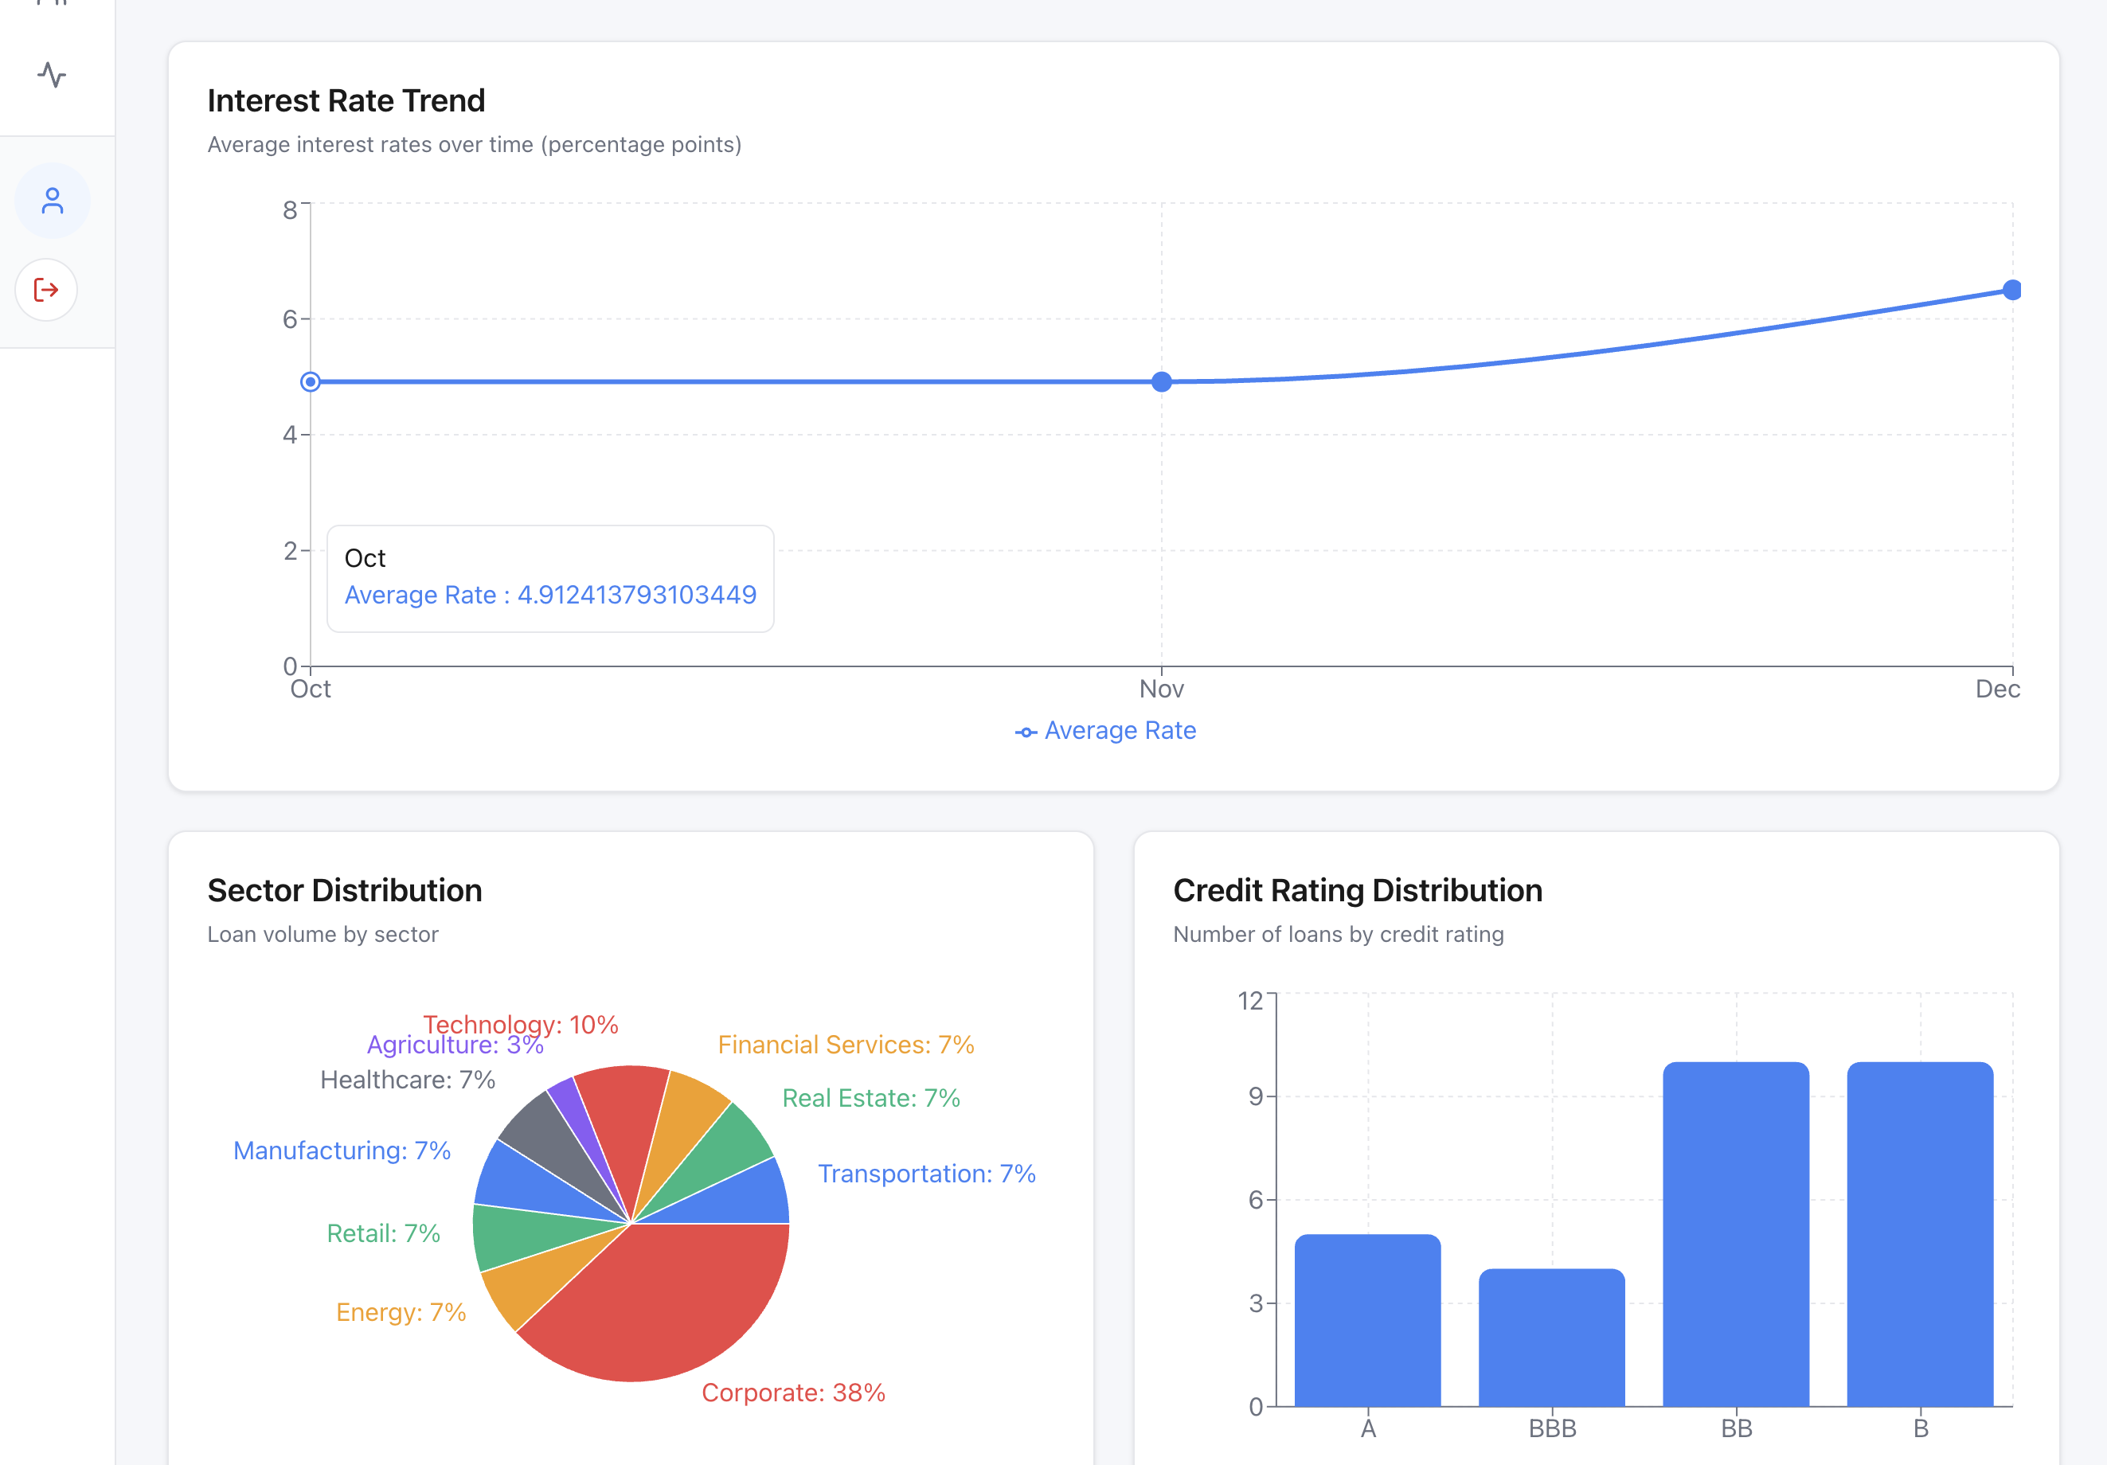Click the user profile icon
The height and width of the screenshot is (1465, 2107).
coord(53,201)
